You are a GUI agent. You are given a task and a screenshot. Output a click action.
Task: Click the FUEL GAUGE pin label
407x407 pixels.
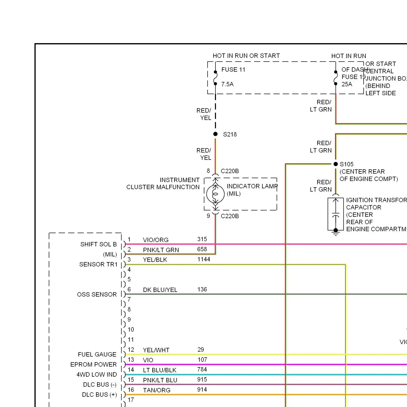coord(97,355)
